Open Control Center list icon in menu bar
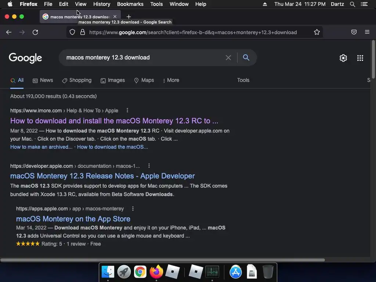The image size is (376, 282). coord(364,4)
